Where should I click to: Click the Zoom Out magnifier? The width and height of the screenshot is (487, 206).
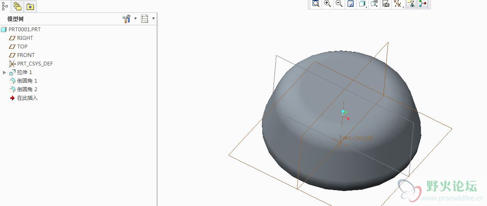339,4
